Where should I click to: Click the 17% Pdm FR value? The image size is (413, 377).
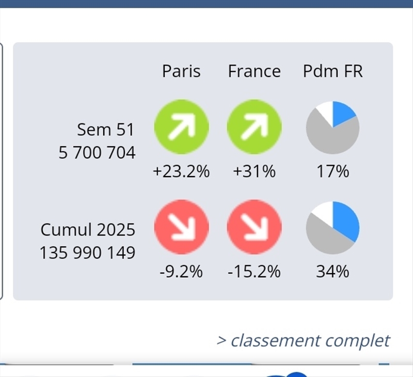[332, 171]
